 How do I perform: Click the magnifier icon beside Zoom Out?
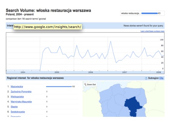coord(85,84)
